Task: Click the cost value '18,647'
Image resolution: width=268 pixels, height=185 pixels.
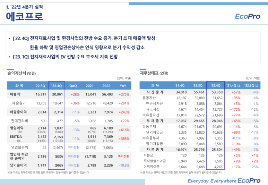Action: [x=58, y=103]
